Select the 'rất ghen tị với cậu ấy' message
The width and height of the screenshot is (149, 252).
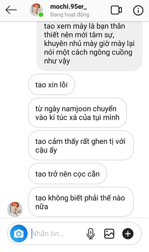point(81,145)
